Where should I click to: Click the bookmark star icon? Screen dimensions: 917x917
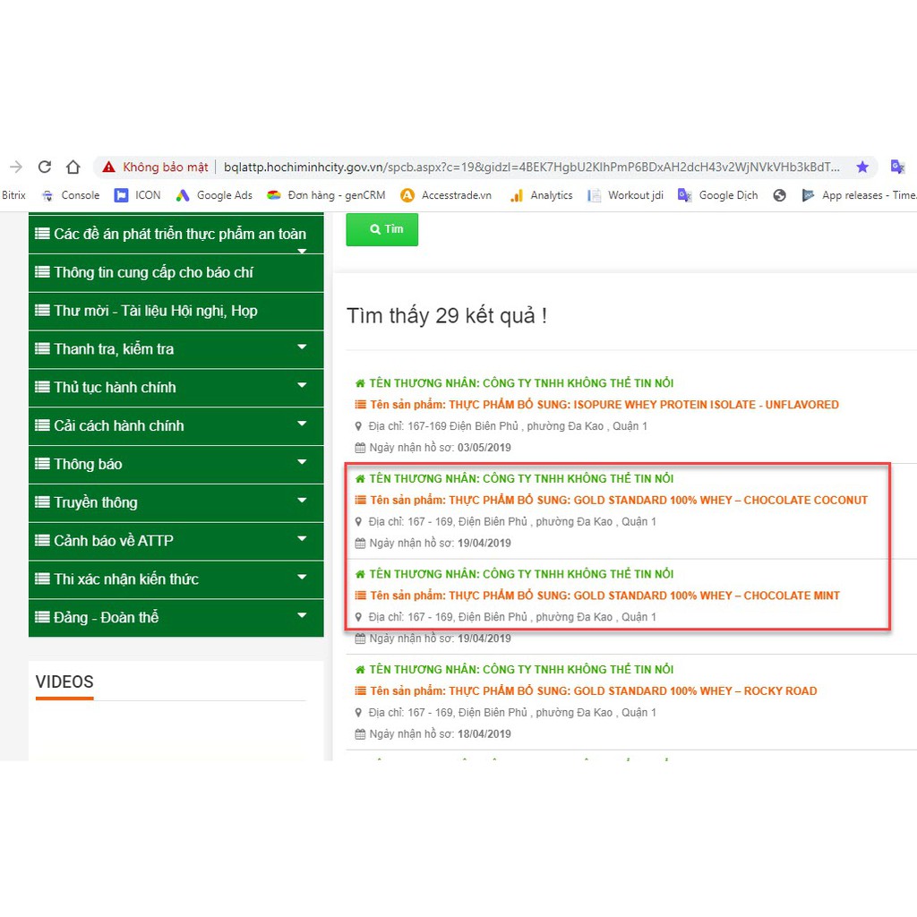click(862, 167)
